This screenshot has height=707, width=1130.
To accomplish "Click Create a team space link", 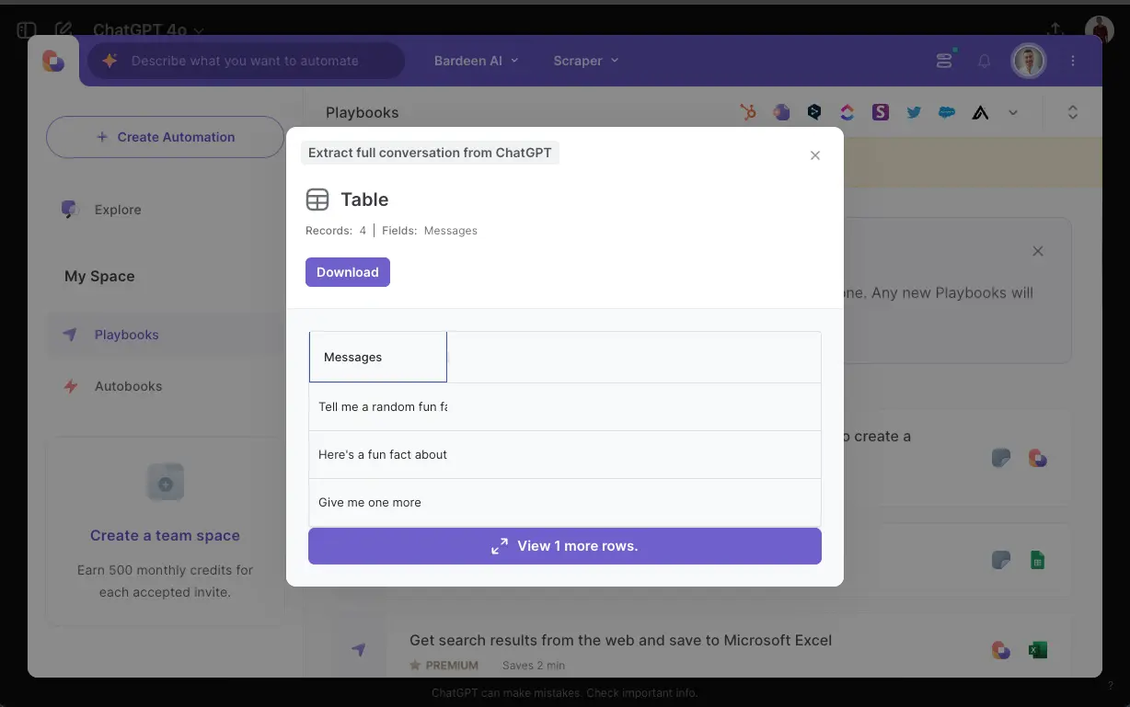I will tap(165, 535).
